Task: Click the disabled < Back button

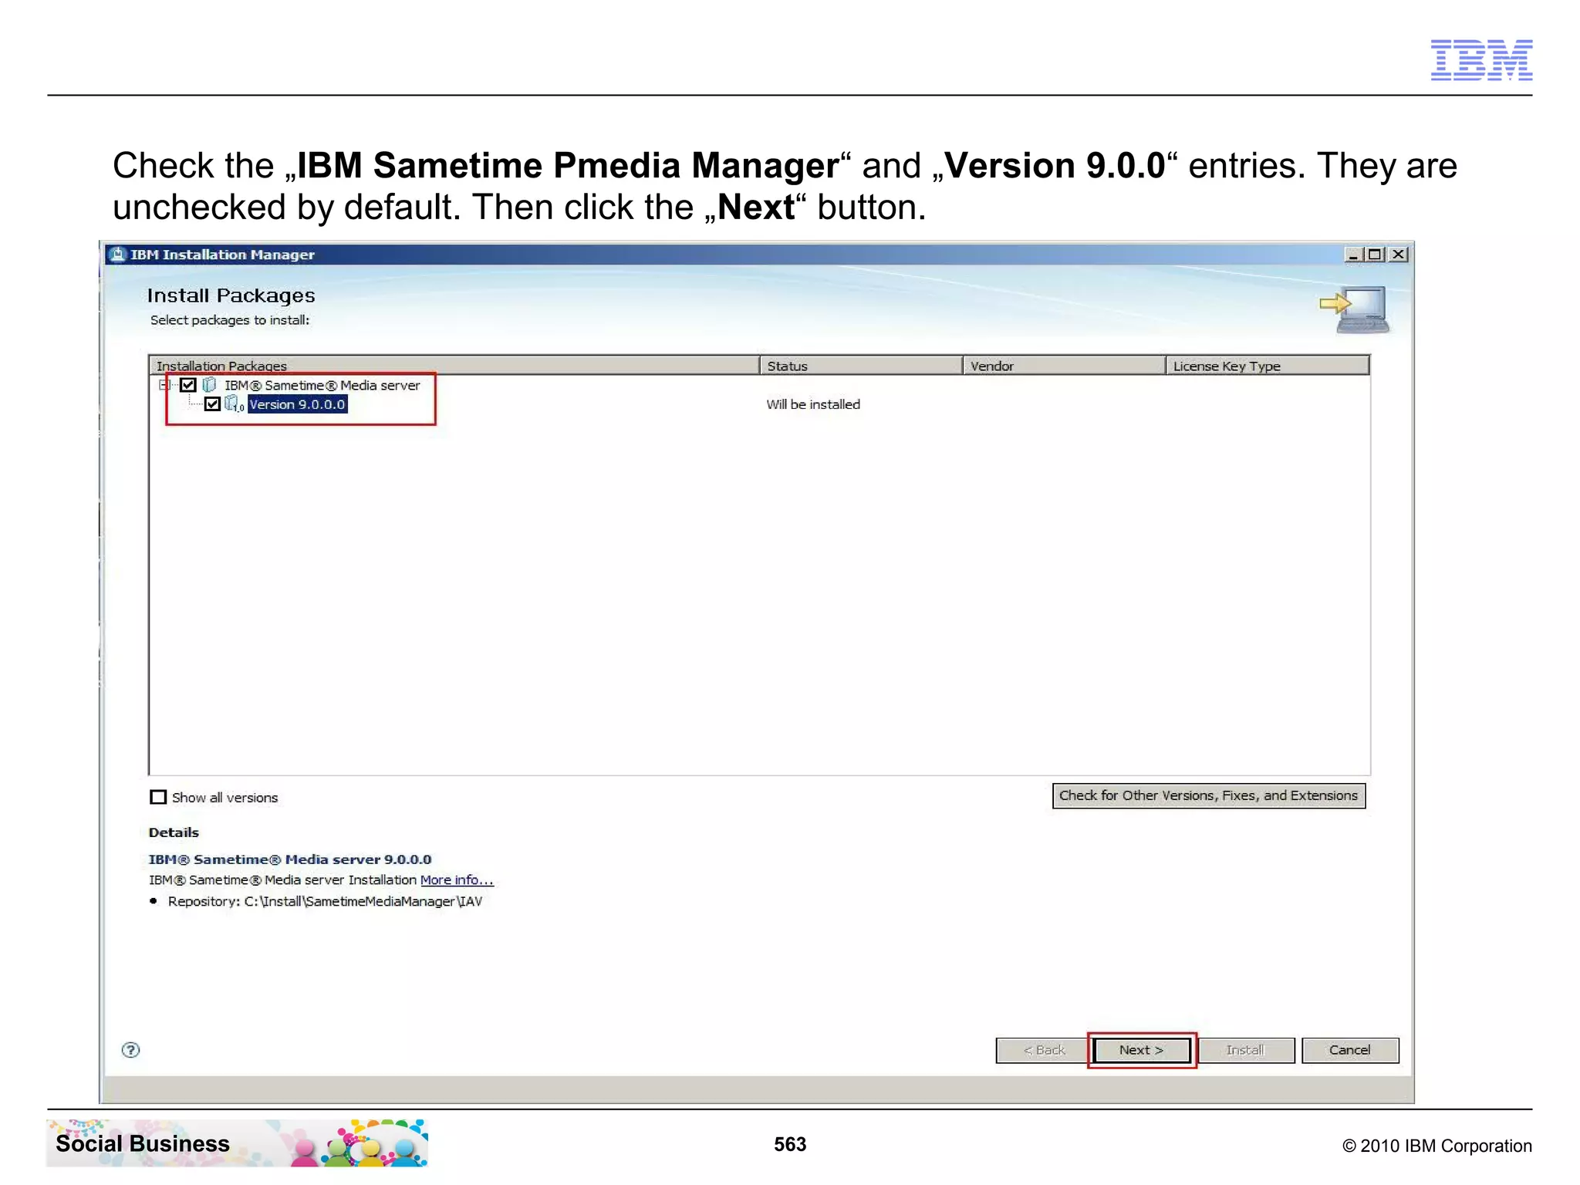Action: tap(1044, 1050)
